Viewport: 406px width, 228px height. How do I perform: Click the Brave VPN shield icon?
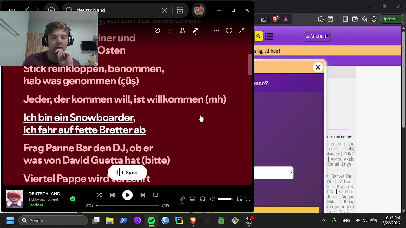pos(374,19)
